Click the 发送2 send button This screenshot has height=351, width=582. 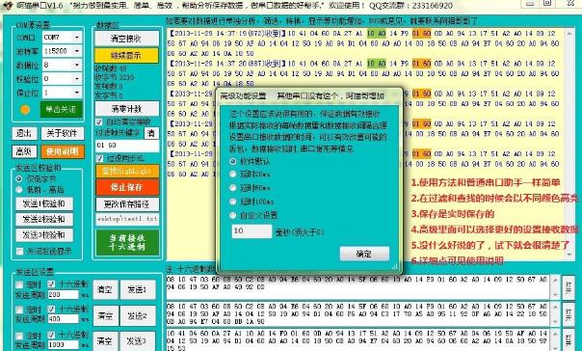click(138, 315)
